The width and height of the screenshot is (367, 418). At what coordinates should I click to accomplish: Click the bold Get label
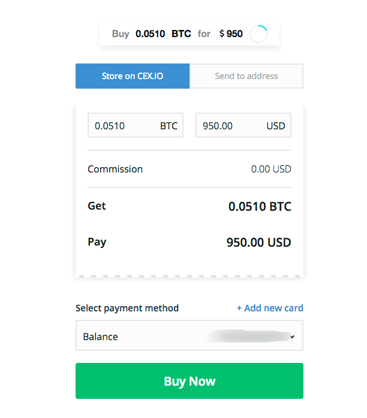click(97, 206)
